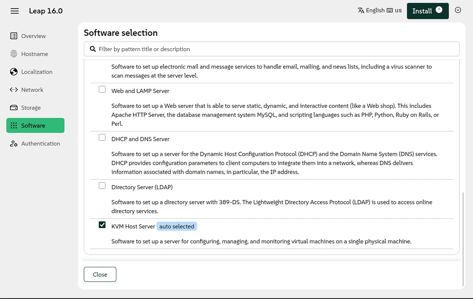This screenshot has height=299, width=473.
Task: Click the Install button
Action: pos(428,11)
